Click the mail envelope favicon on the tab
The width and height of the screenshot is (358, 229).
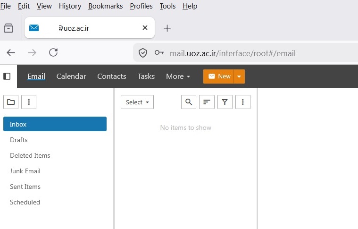coord(34,28)
